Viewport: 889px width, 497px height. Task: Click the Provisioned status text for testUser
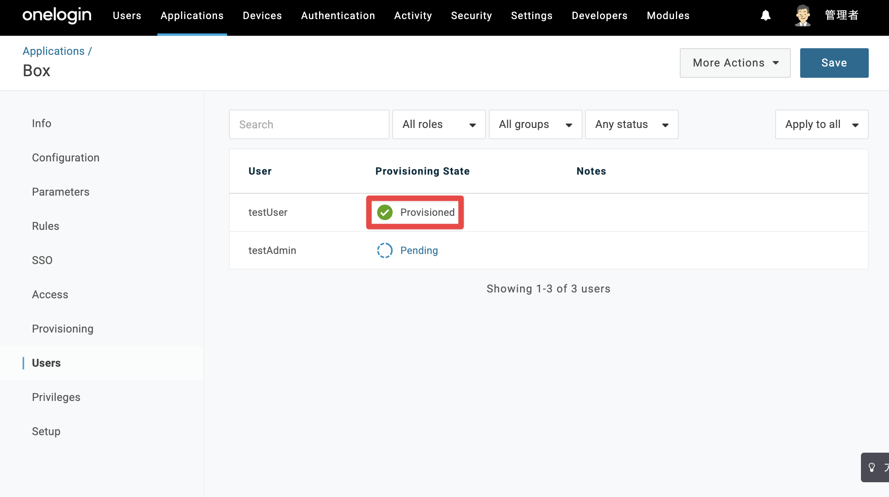pos(427,212)
